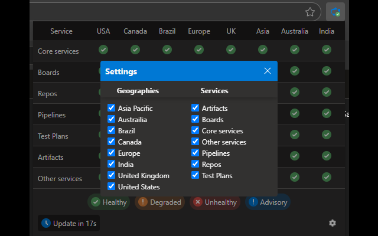The width and height of the screenshot is (378, 236).
Task: Toggle the Test Plans checkbox
Action: pyautogui.click(x=195, y=175)
